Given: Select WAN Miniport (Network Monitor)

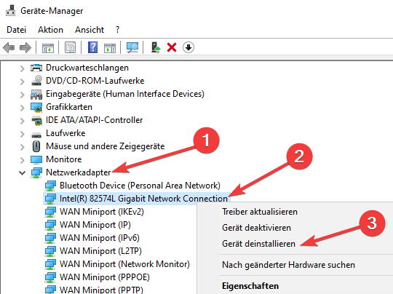Looking at the screenshot, I should click(x=124, y=264).
